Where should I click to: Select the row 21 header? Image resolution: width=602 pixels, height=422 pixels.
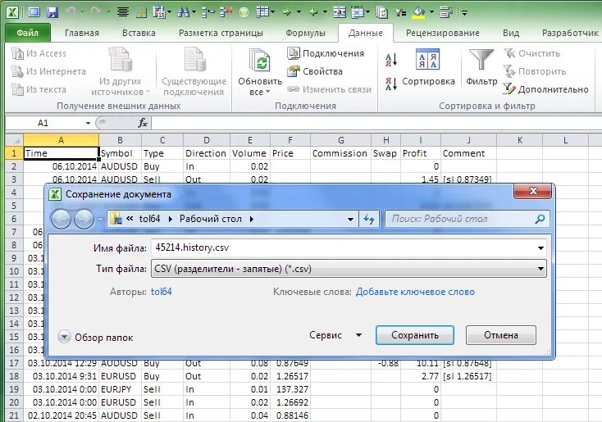point(14,415)
